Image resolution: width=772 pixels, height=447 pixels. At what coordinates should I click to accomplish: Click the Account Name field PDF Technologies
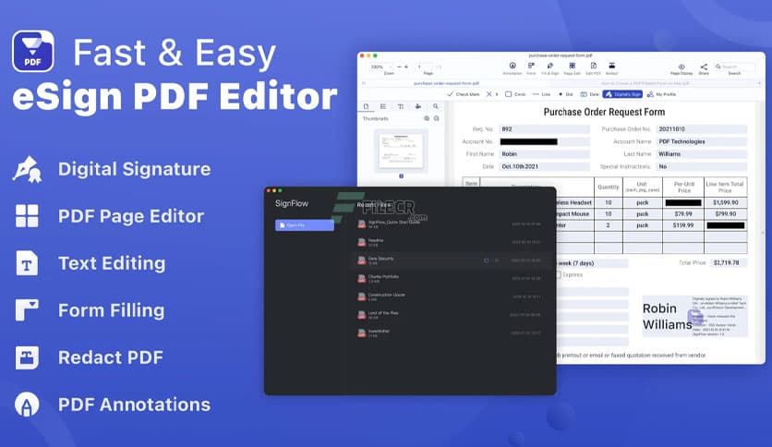[702, 142]
